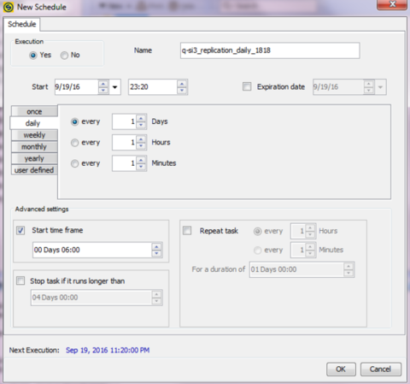Select the No execution radio button
410x384 pixels.
point(64,55)
